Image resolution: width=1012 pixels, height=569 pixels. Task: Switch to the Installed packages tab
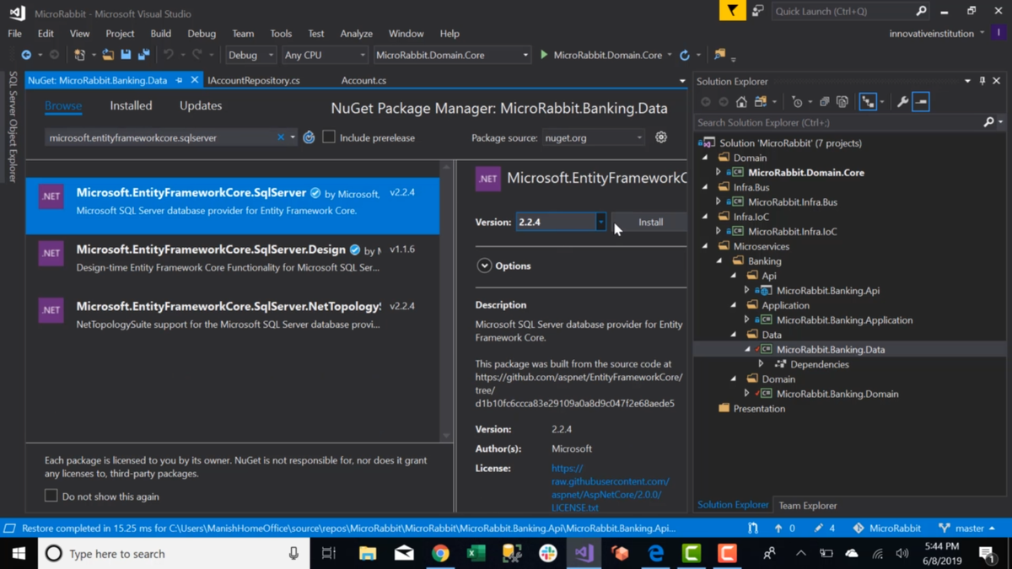click(131, 105)
